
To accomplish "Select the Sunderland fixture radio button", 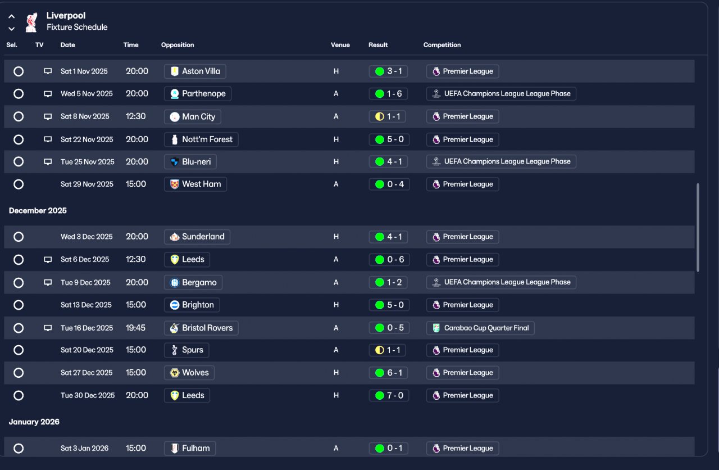I will click(x=19, y=237).
